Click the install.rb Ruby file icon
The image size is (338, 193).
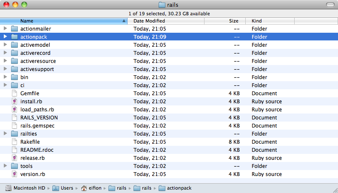[14, 101]
